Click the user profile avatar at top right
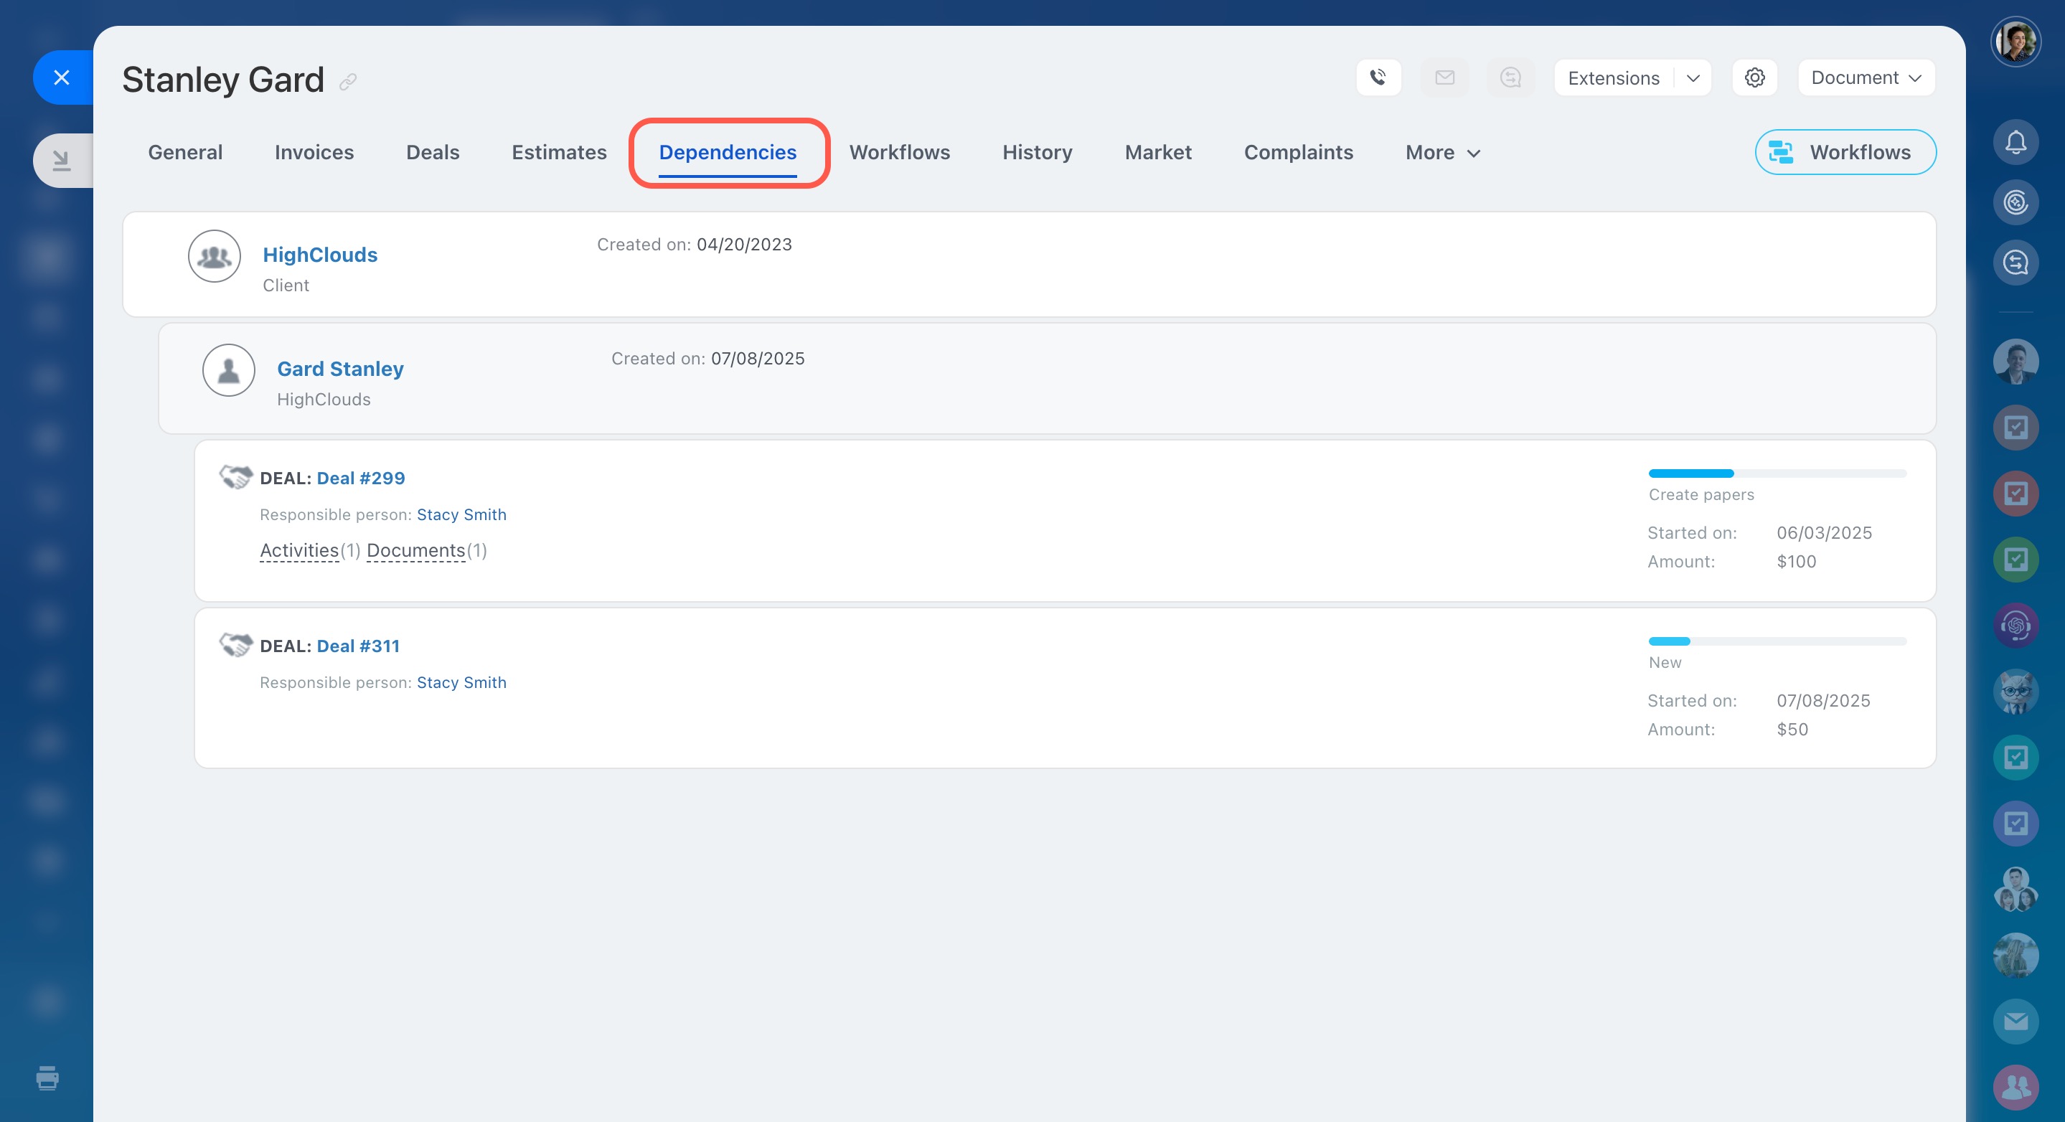 [2015, 42]
